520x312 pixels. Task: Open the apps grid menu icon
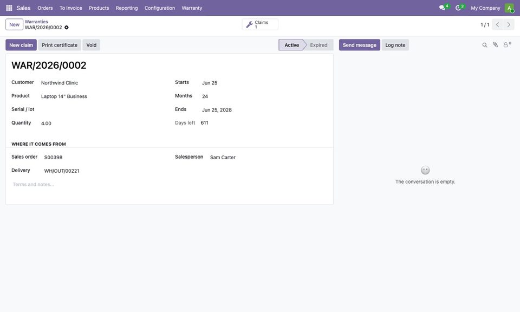(9, 8)
